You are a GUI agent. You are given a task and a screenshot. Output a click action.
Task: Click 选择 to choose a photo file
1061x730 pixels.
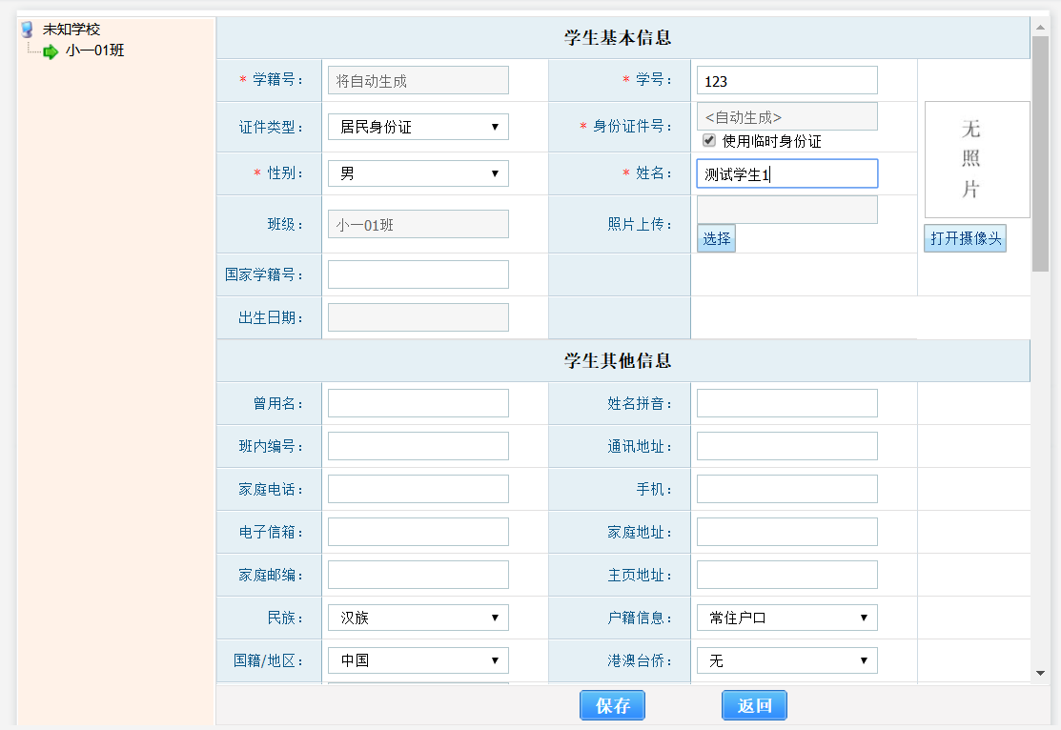click(x=716, y=238)
